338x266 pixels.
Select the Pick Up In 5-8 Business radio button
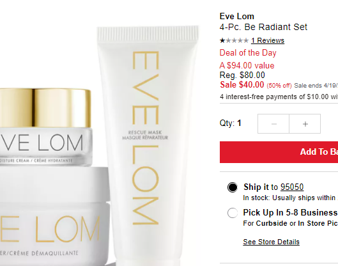233,213
